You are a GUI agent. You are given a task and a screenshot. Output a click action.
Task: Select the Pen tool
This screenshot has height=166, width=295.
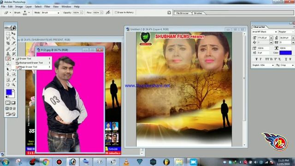click(8, 74)
